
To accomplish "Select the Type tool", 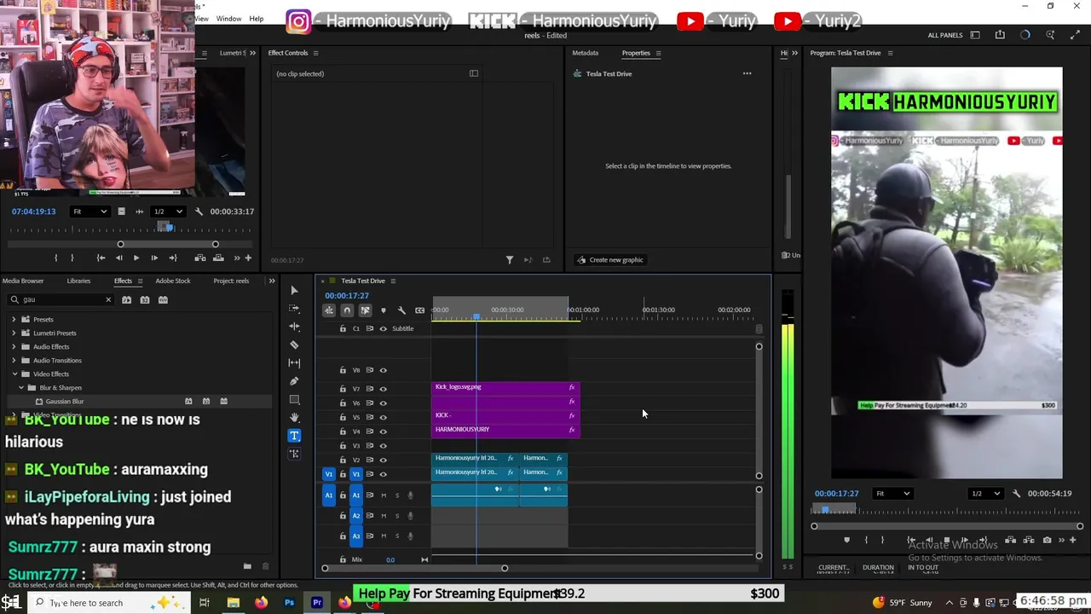I will [294, 436].
